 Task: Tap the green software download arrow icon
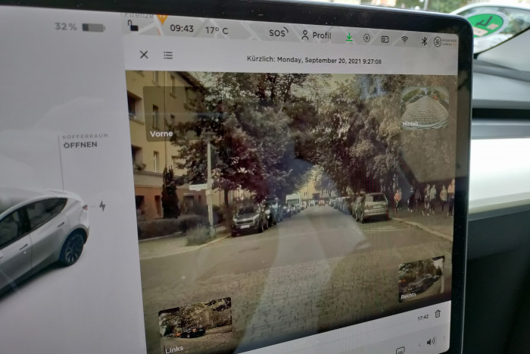[x=349, y=36]
